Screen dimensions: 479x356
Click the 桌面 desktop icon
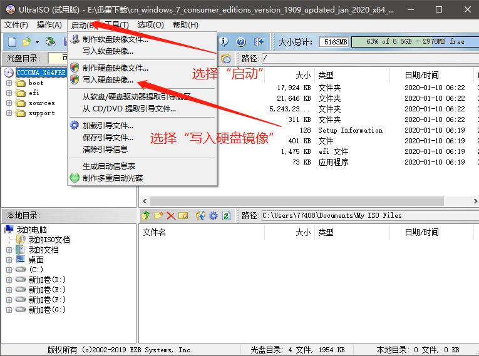pyautogui.click(x=21, y=259)
